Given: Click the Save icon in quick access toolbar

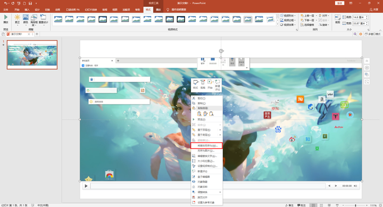Looking at the screenshot, I should (x=30, y=3).
